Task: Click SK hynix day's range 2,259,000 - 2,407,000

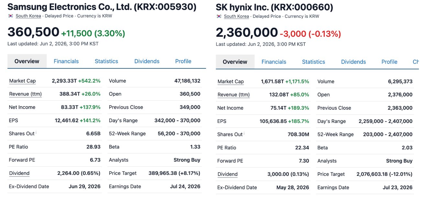Action: [386, 121]
